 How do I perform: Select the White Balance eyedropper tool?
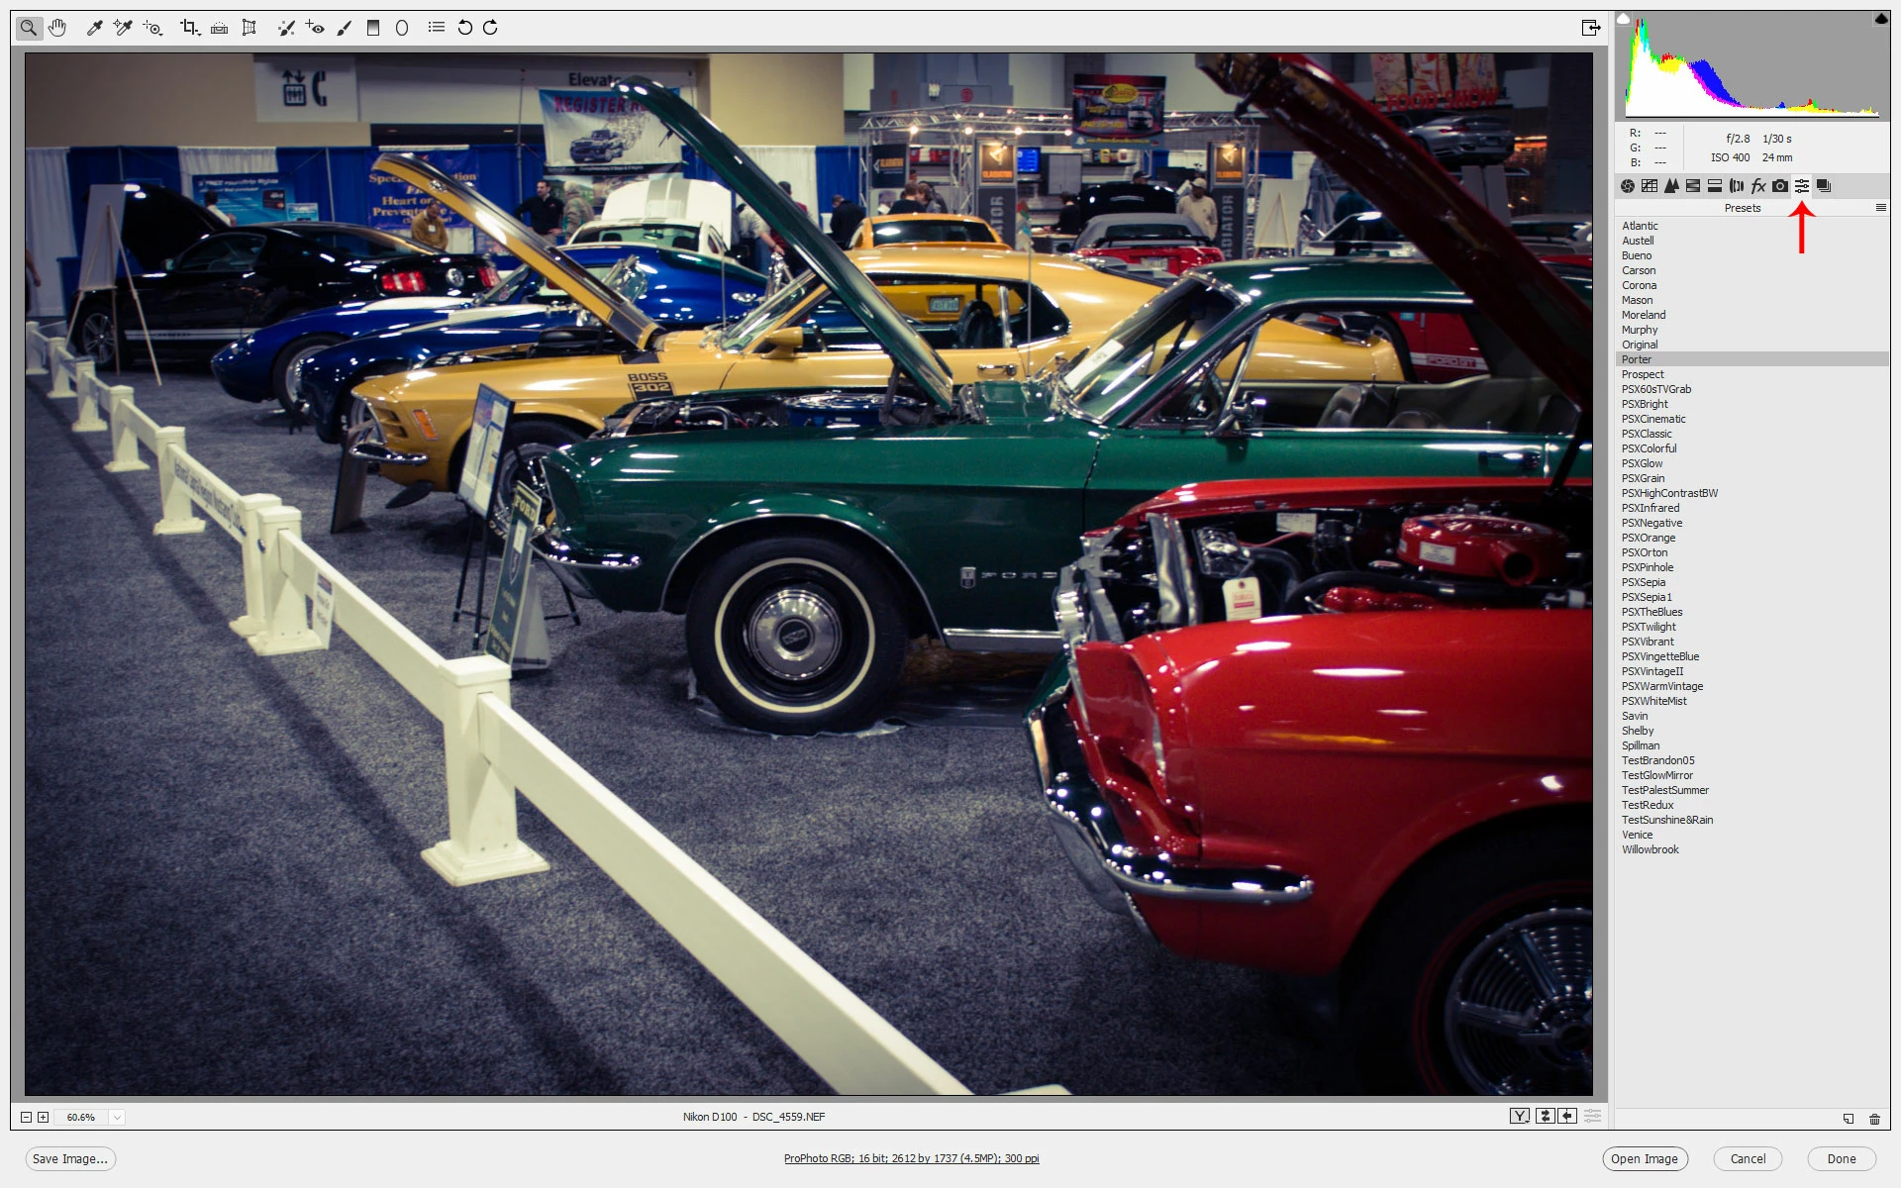(94, 28)
